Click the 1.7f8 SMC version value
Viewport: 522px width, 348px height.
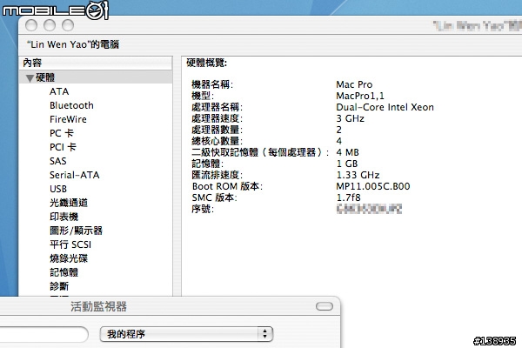[349, 197]
